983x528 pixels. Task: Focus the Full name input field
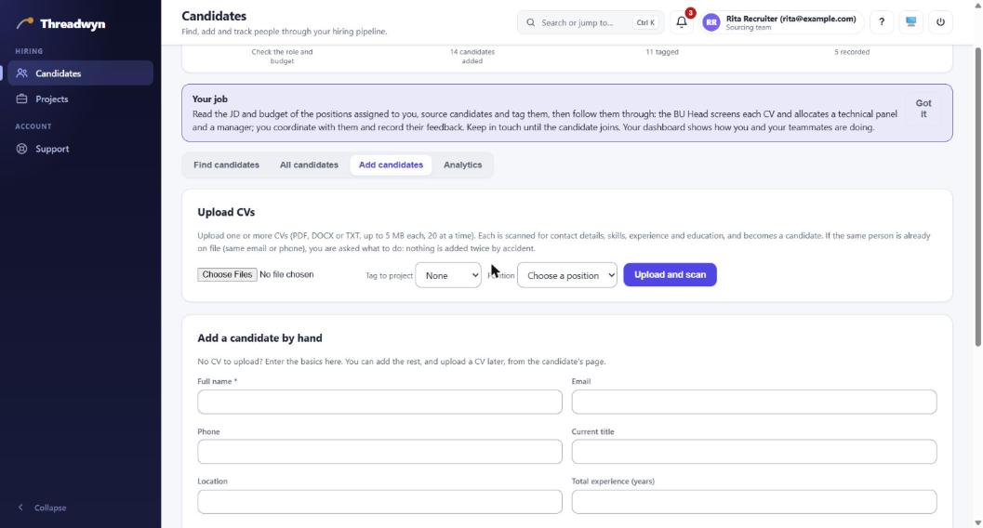pyautogui.click(x=380, y=402)
